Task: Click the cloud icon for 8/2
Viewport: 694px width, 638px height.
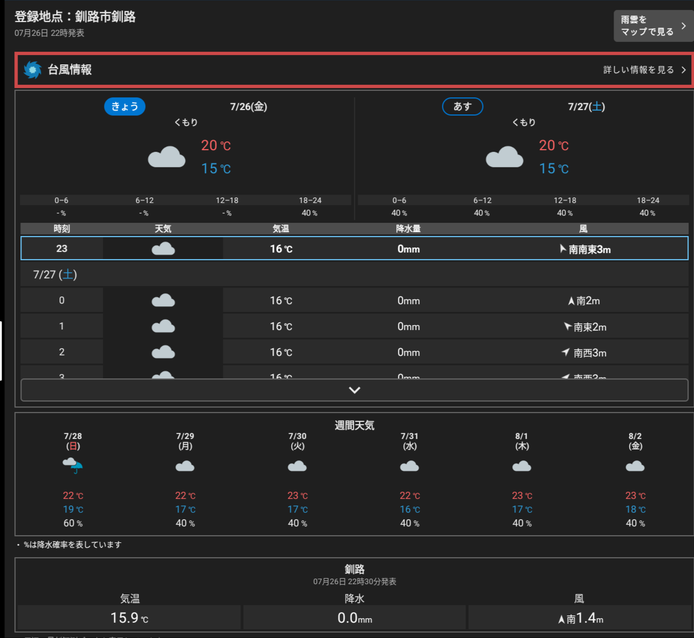Action: coord(635,466)
